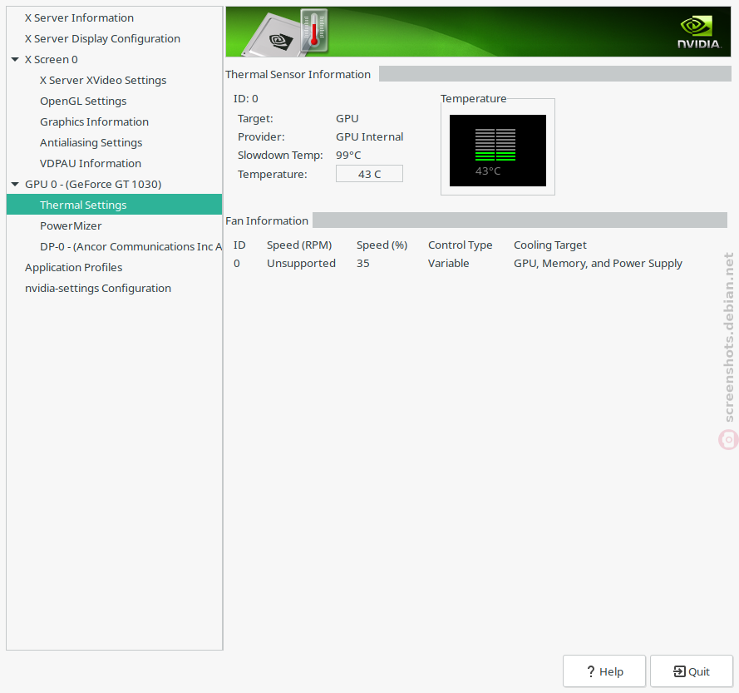
Task: Click GPU, Memory, and Power Supply value
Action: click(598, 263)
